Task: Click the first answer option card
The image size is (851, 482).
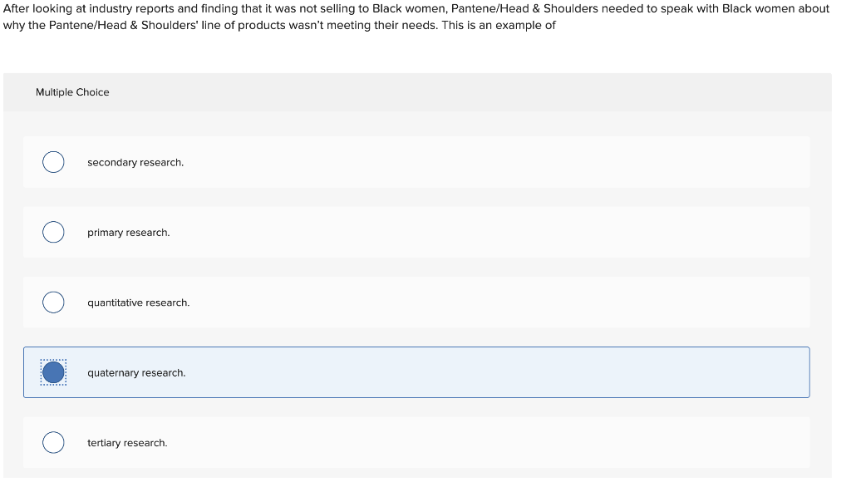Action: tap(416, 162)
